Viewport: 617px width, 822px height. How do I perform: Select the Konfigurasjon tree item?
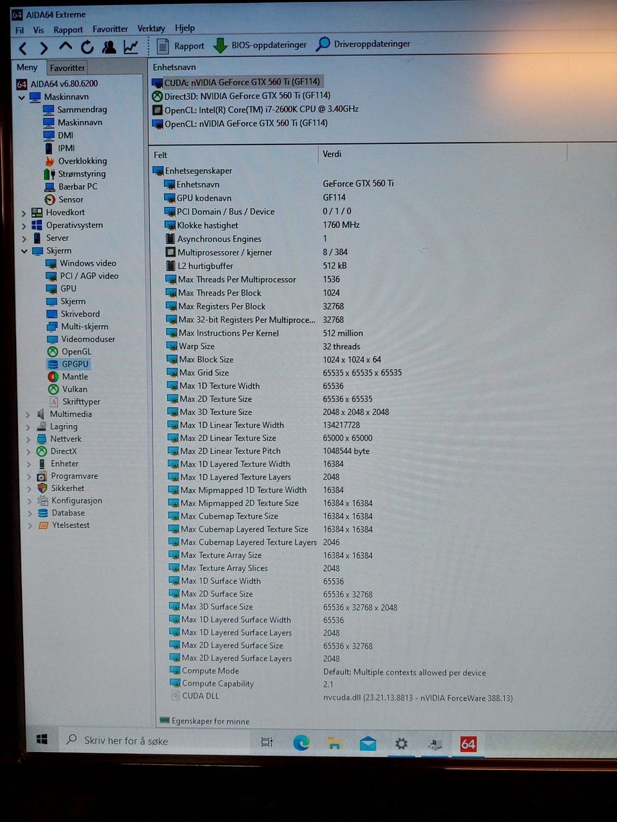(69, 501)
